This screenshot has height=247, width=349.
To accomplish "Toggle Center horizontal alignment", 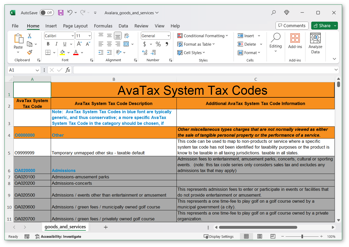I will pyautogui.click(x=109, y=44).
